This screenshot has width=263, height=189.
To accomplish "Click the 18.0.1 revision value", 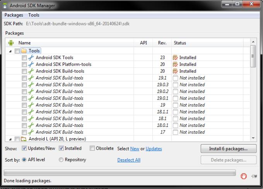I will click(162, 125).
